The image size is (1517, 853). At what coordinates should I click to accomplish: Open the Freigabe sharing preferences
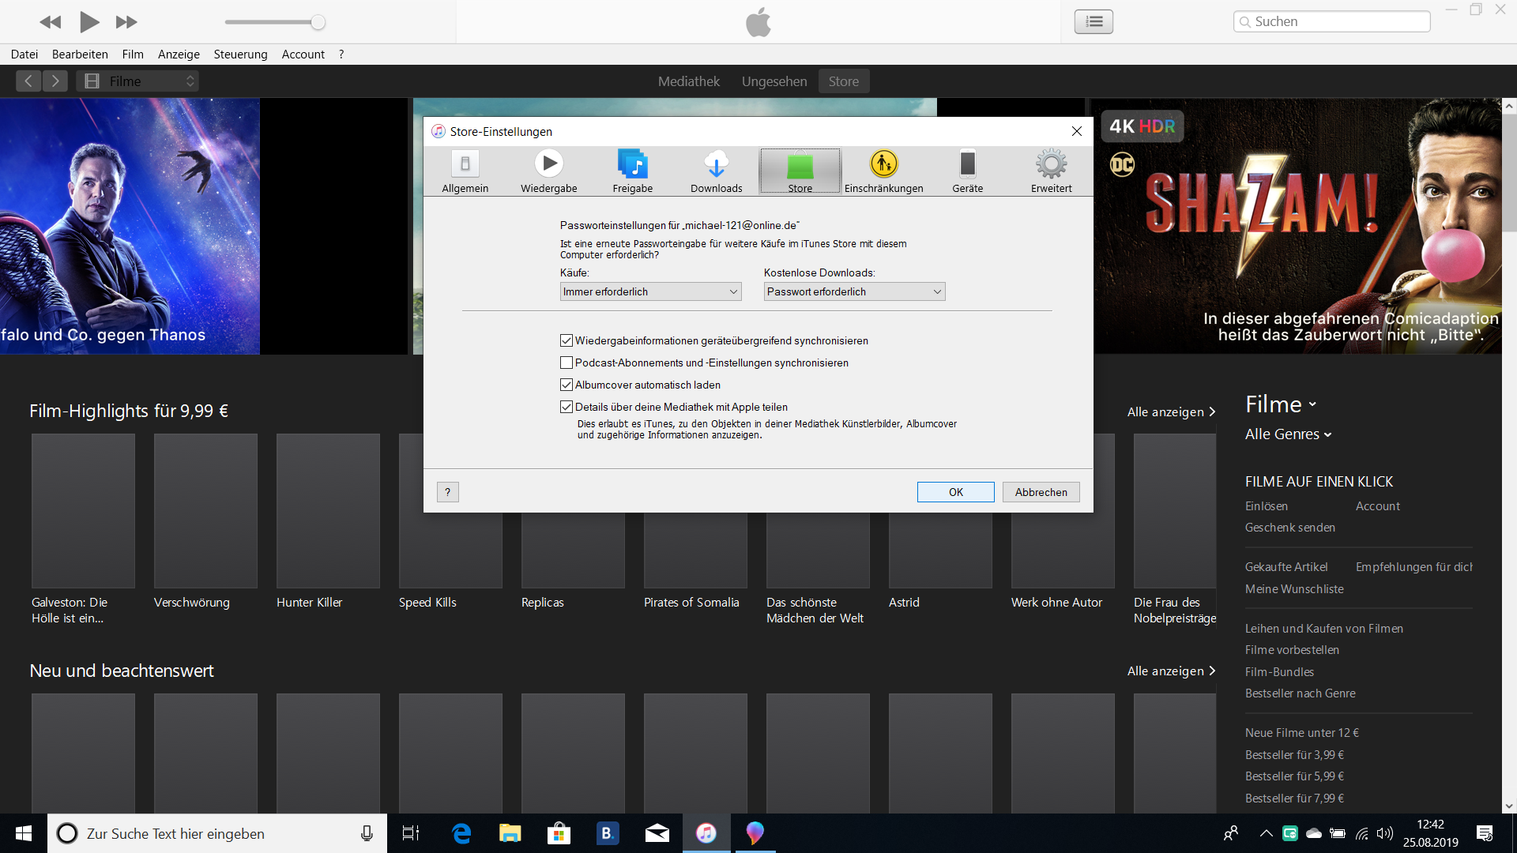(632, 171)
